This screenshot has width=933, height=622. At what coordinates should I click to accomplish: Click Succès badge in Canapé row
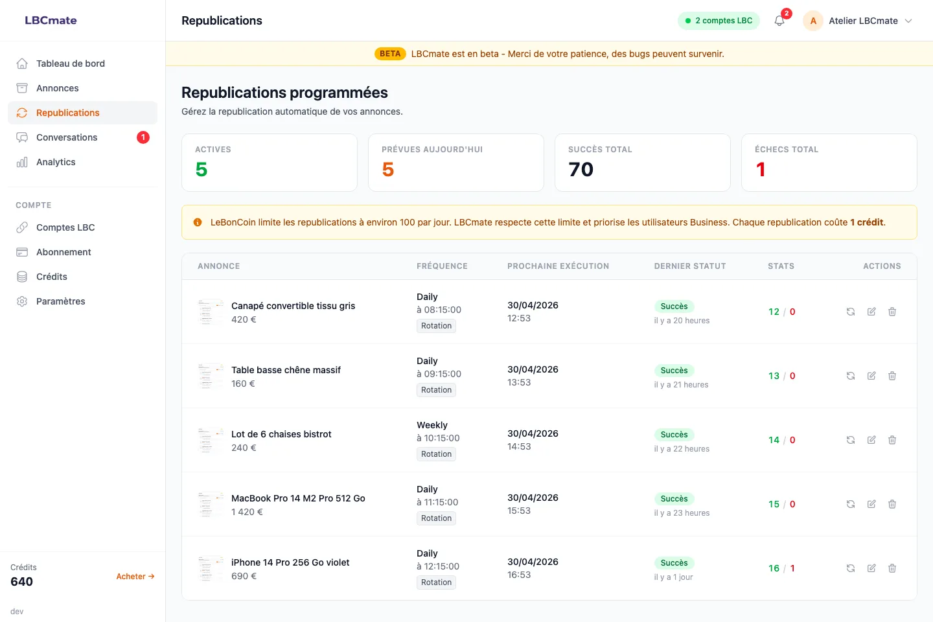coord(674,306)
